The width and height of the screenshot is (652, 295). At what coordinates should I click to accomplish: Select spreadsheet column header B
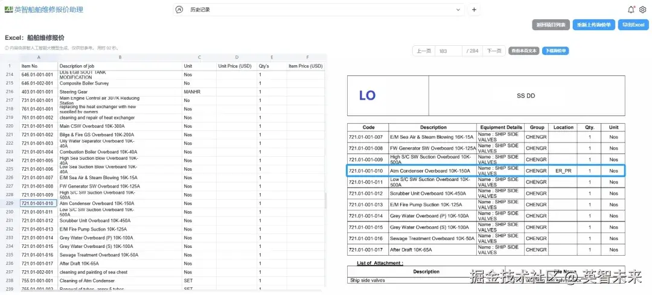pyautogui.click(x=120, y=57)
